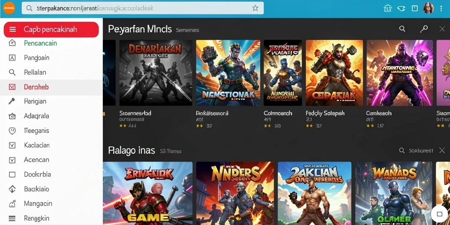
Task: Open the browser three-dot menu
Action: click(441, 8)
